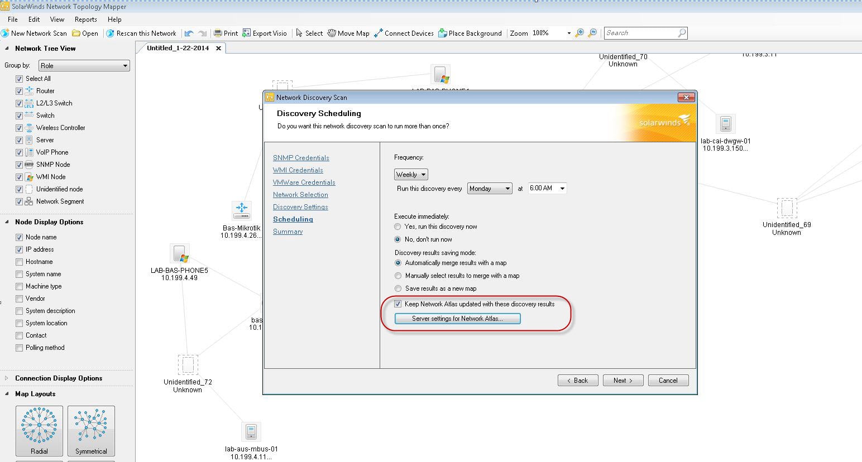Select Yes, run this discovery now
The width and height of the screenshot is (862, 462).
pos(398,227)
